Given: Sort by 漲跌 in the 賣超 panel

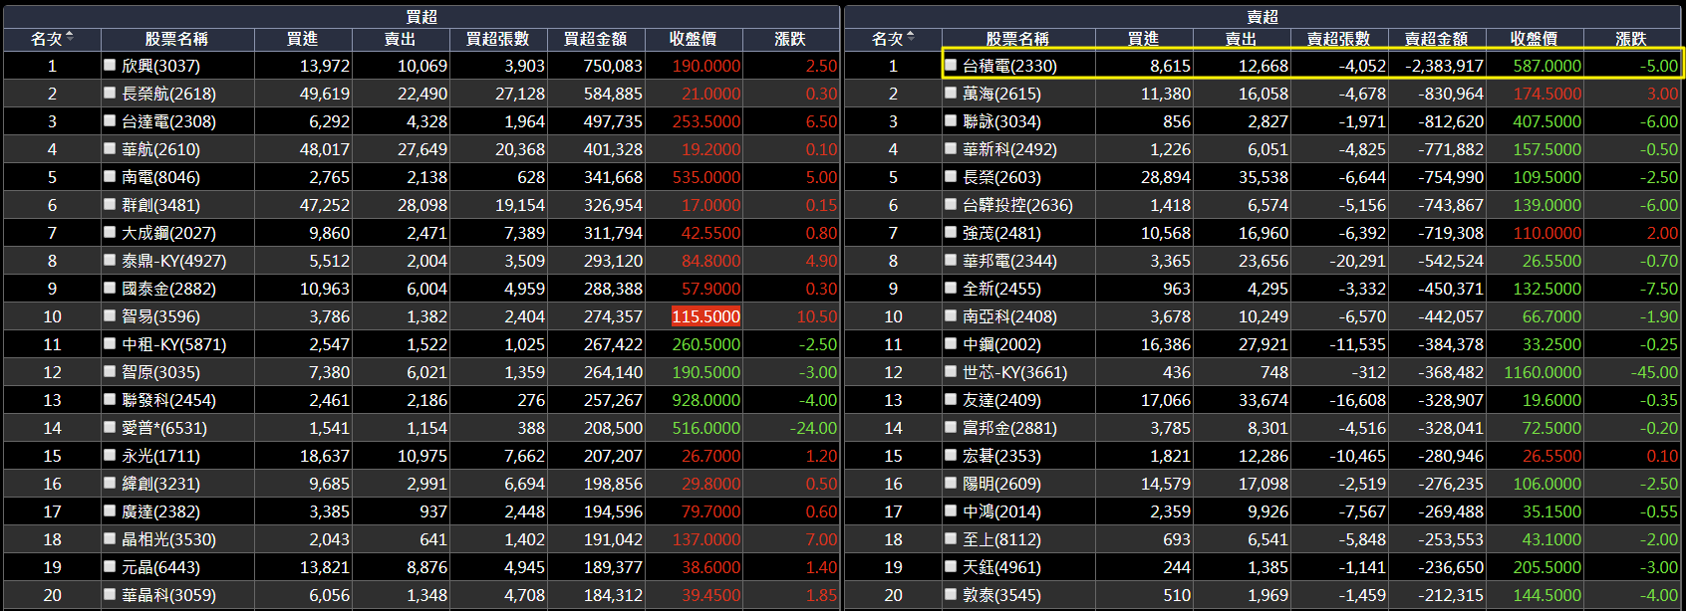Looking at the screenshot, I should click(x=1631, y=39).
